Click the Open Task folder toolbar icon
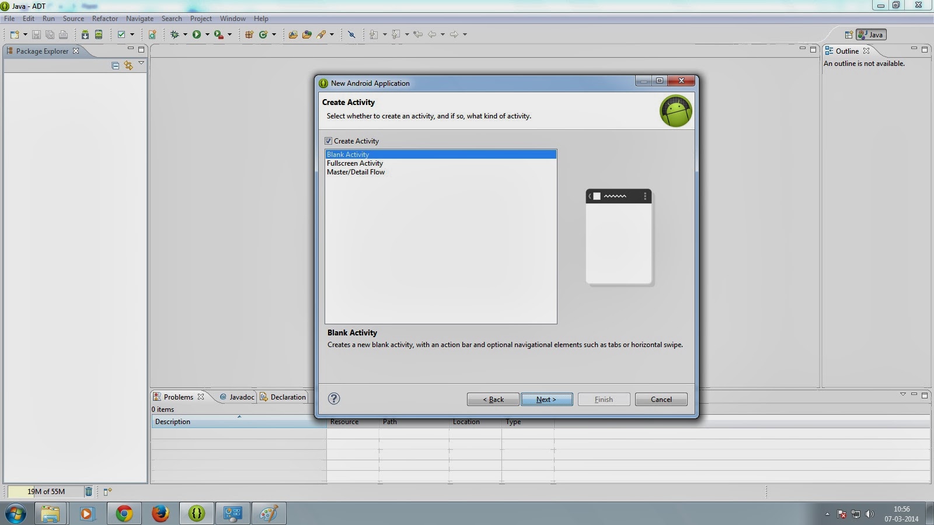Screen dimensions: 934x525 point(307,34)
